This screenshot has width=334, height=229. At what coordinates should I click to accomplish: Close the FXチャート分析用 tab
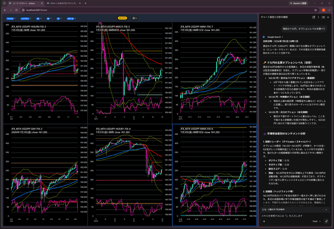tap(80, 3)
